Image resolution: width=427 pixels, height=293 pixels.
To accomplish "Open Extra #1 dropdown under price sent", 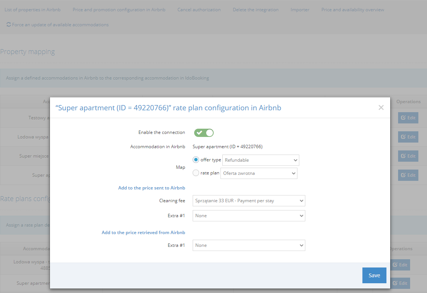I will tap(249, 216).
